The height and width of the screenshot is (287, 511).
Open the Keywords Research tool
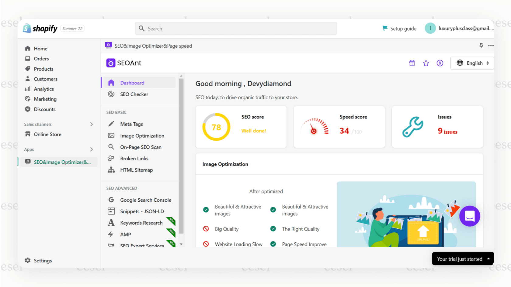pos(141,223)
